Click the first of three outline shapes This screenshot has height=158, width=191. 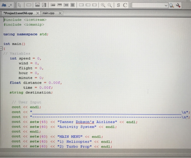(x=81, y=5)
